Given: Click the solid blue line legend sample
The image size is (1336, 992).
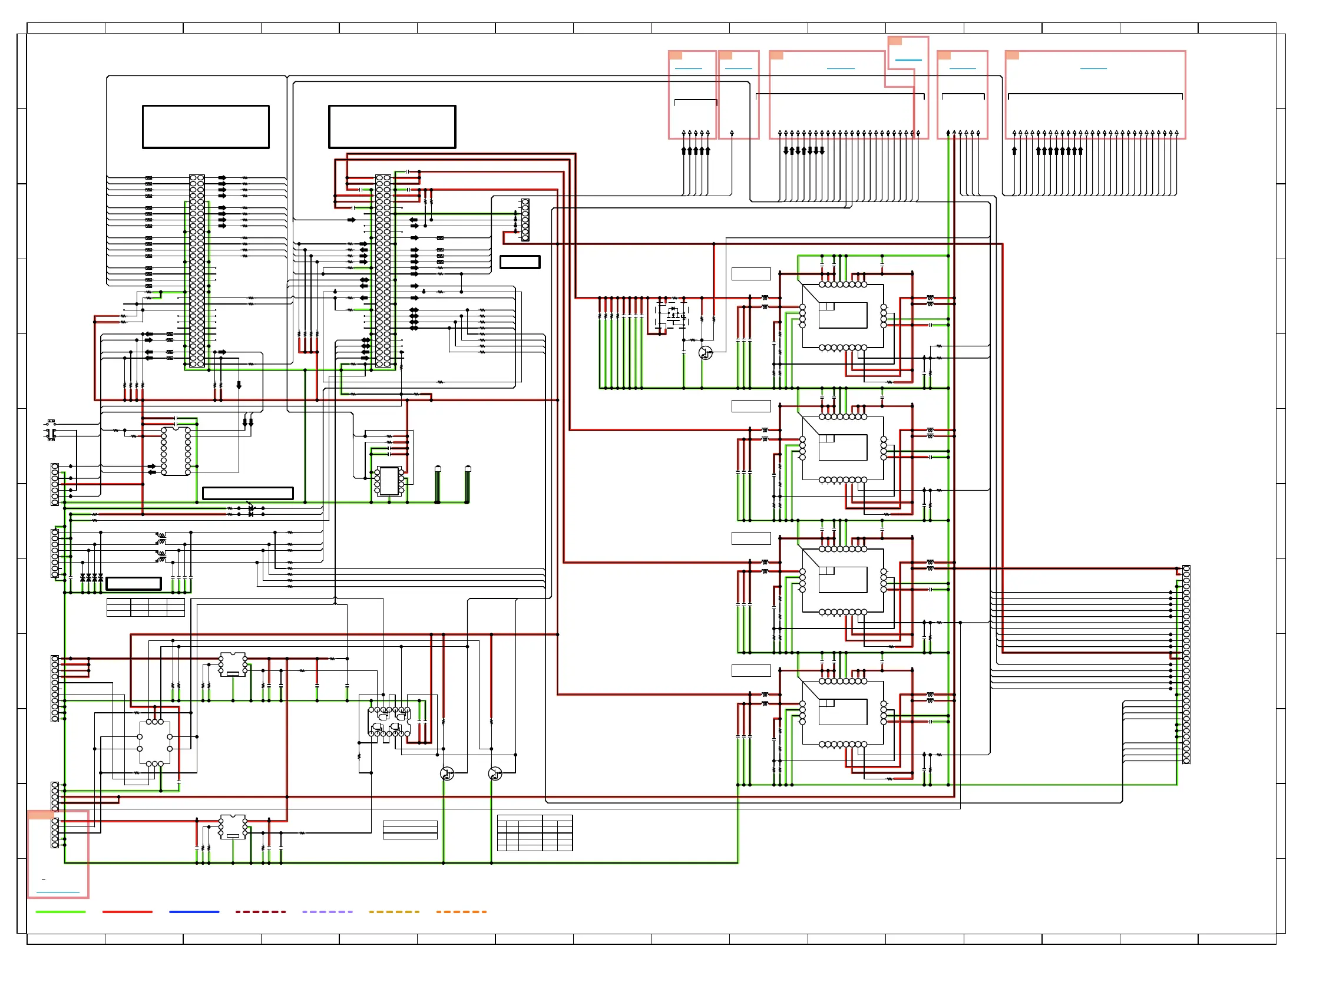Looking at the screenshot, I should click(194, 911).
